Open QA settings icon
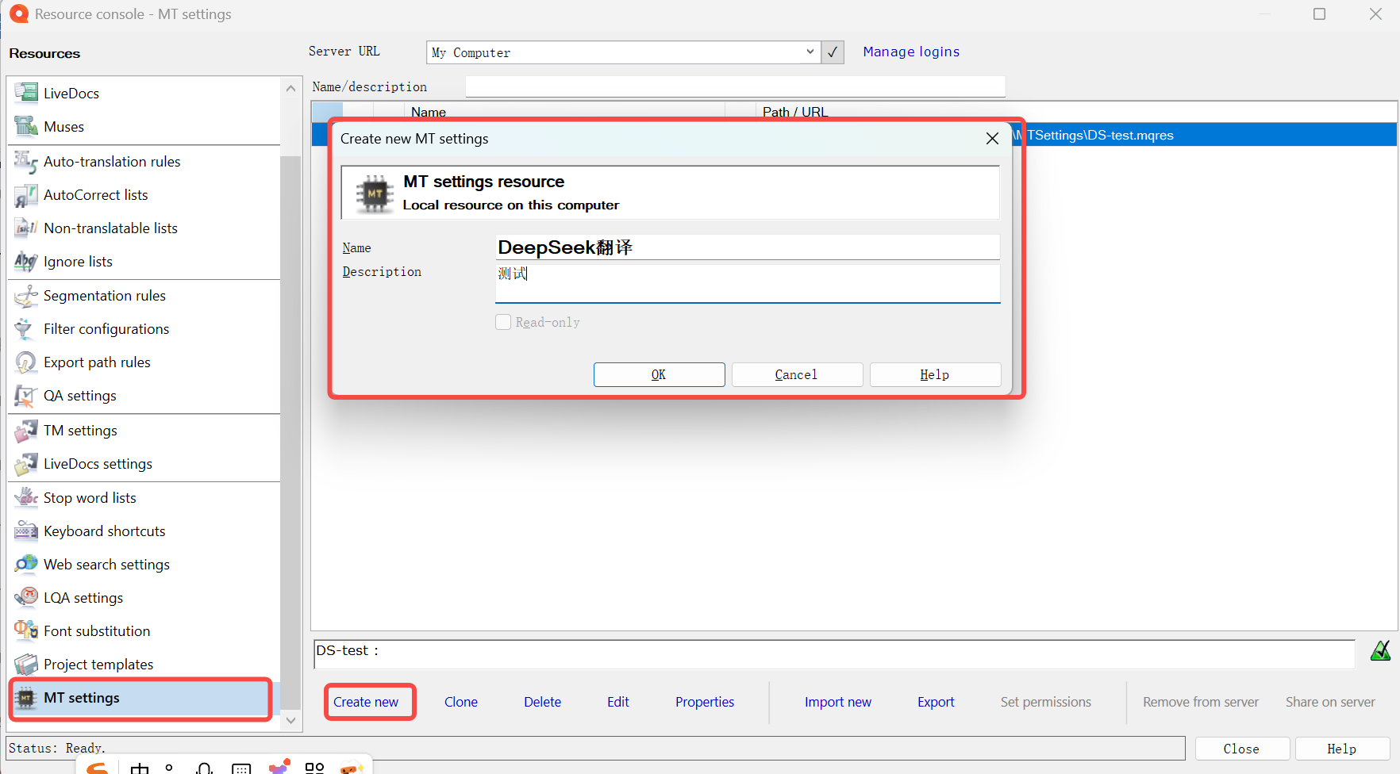This screenshot has width=1400, height=774. (26, 396)
